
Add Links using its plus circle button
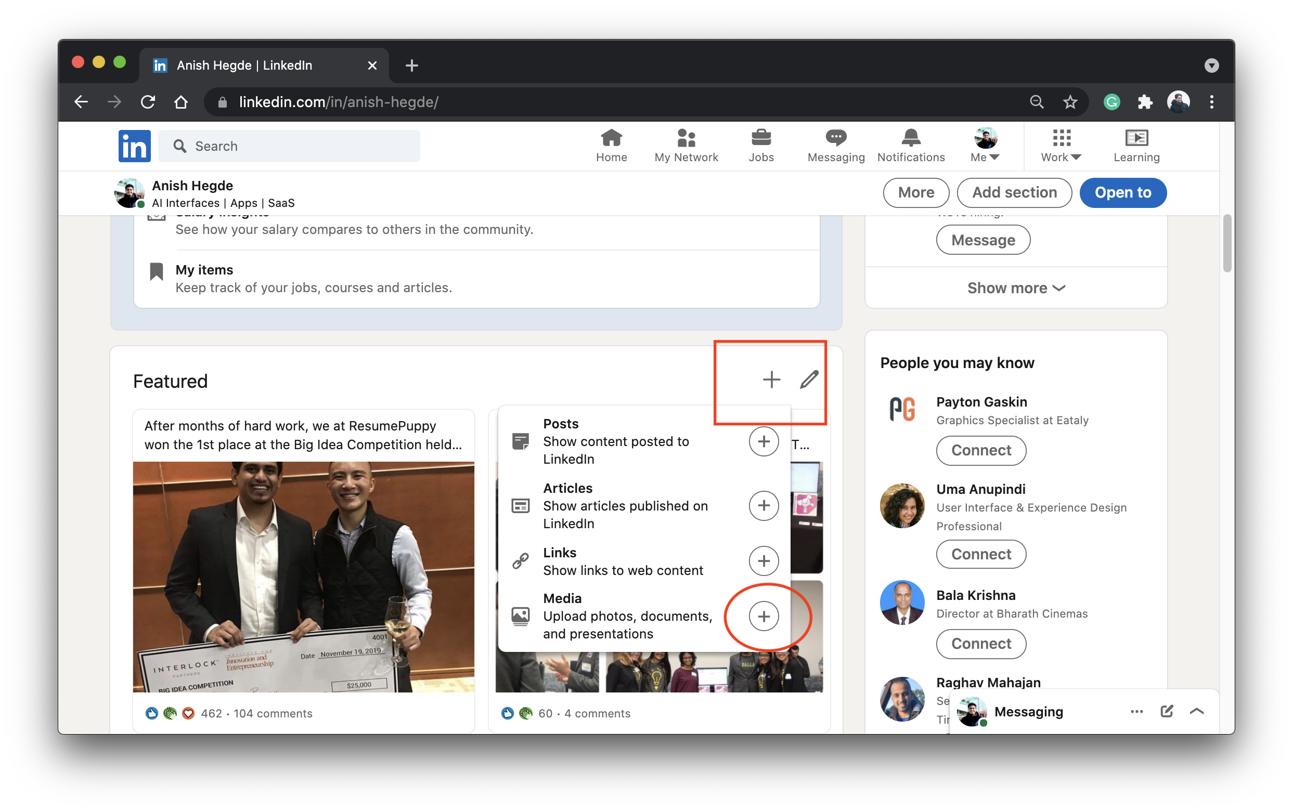tap(764, 561)
